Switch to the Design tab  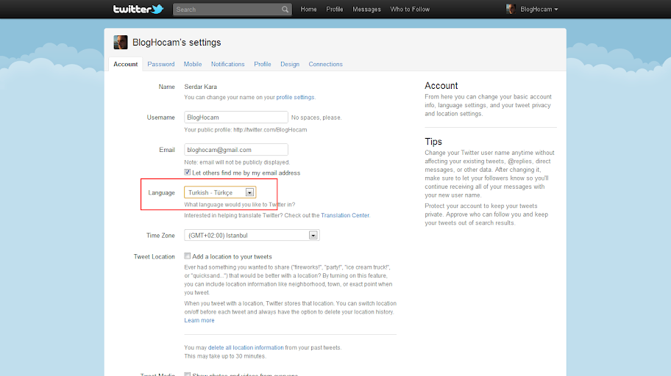[290, 64]
